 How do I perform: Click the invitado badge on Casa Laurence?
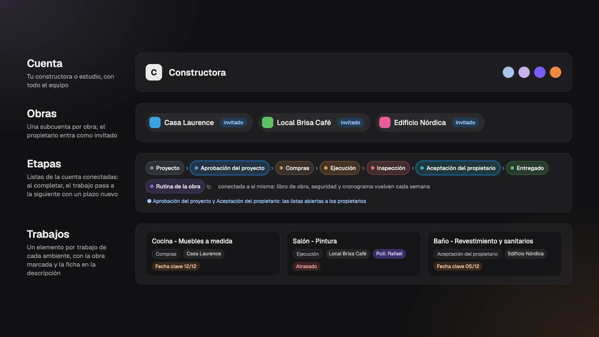pos(233,122)
